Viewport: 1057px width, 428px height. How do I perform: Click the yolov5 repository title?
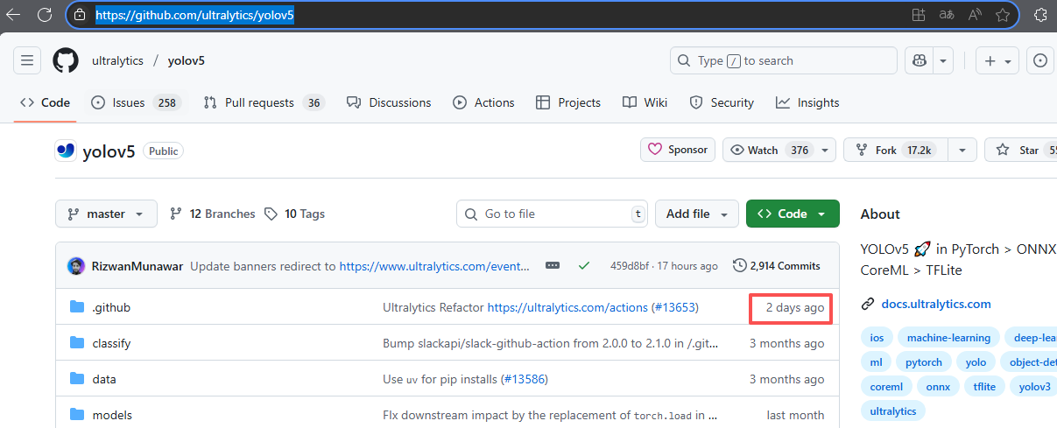109,151
